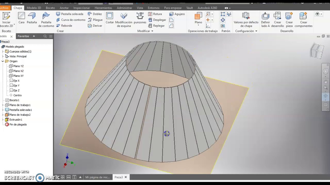Screen dimensions: 330x185
Task: Click the navigation wheel at top of navigation bar
Action: (326, 71)
